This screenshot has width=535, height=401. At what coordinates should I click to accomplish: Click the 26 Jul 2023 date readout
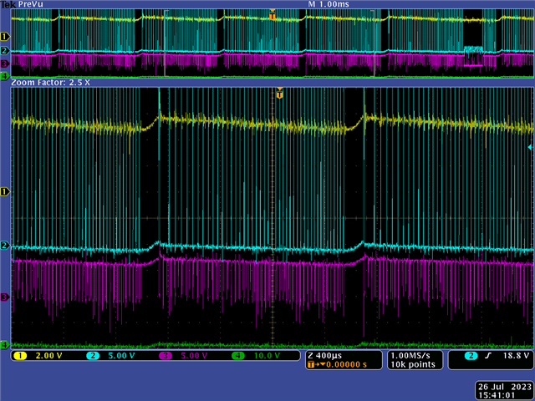(x=505, y=387)
